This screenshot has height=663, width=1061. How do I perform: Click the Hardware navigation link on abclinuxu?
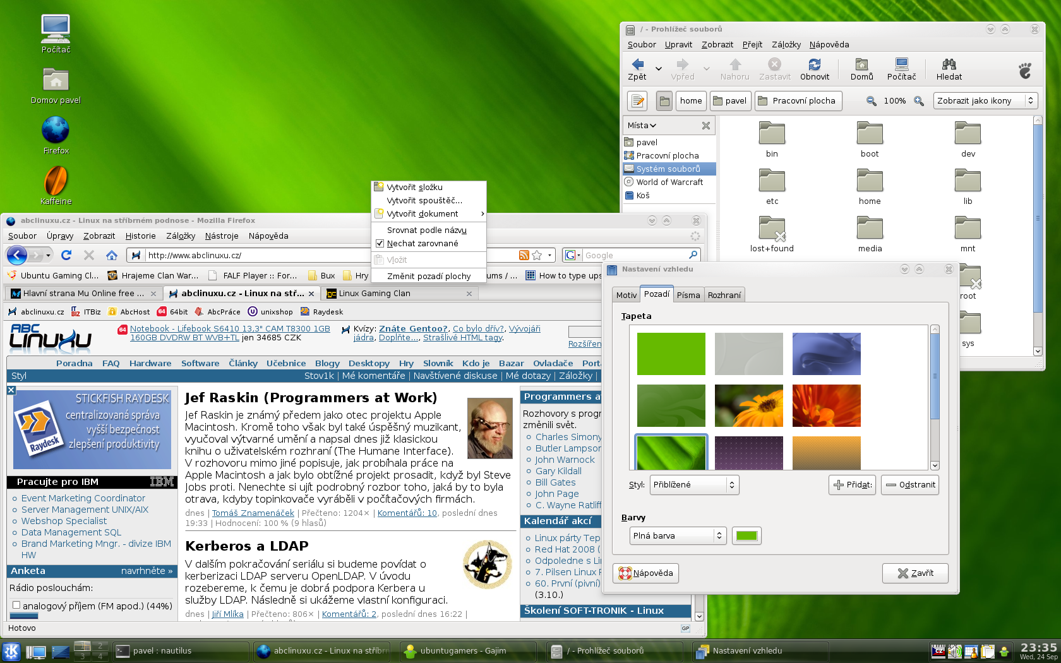[x=150, y=363]
